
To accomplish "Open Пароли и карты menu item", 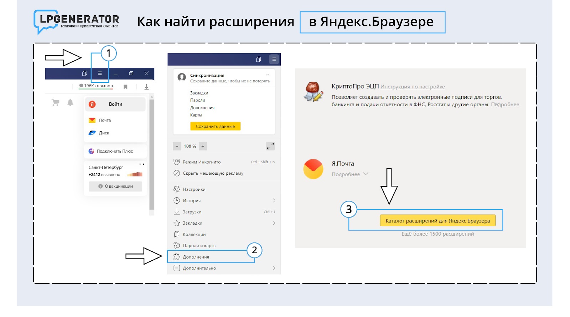I will [224, 245].
